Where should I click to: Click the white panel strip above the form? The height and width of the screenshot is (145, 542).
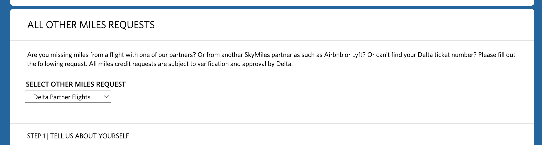point(270,2)
